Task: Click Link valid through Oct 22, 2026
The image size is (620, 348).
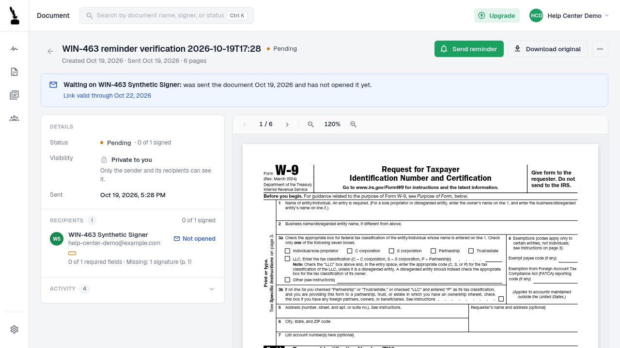Action: coord(107,96)
